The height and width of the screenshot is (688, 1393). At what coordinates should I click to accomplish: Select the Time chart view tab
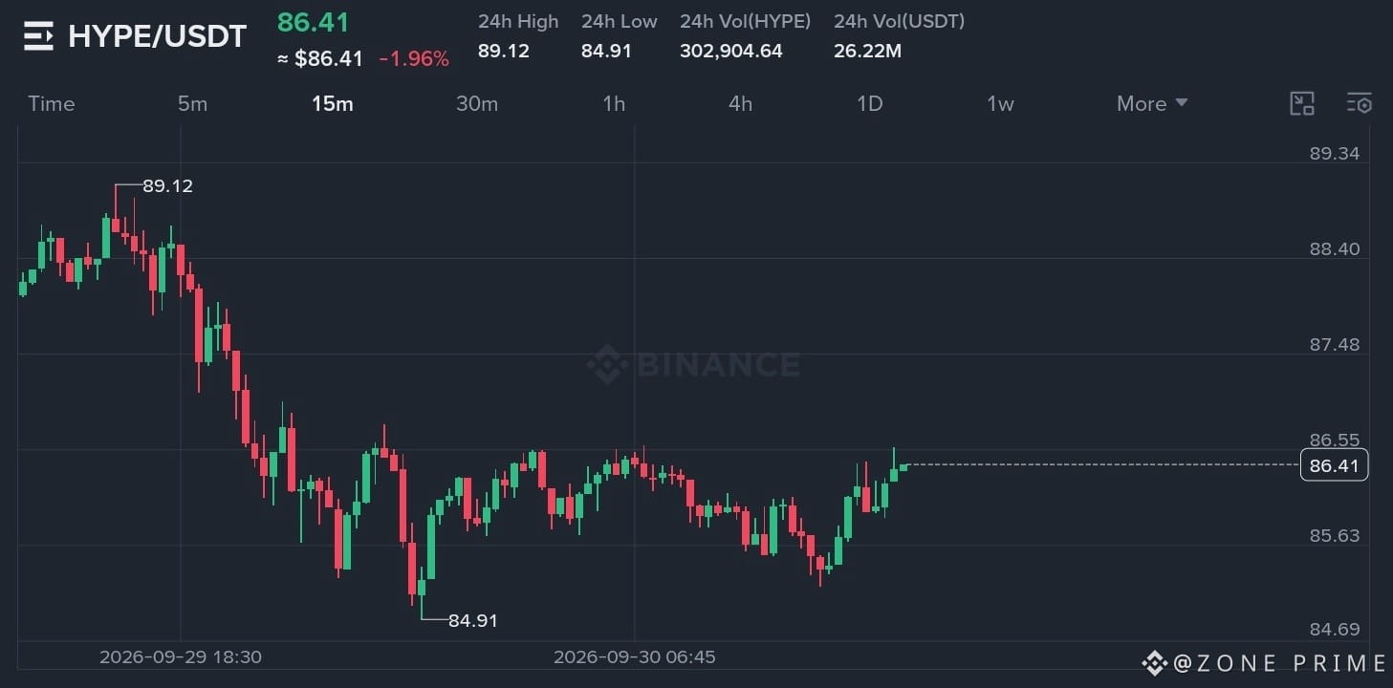pyautogui.click(x=52, y=103)
